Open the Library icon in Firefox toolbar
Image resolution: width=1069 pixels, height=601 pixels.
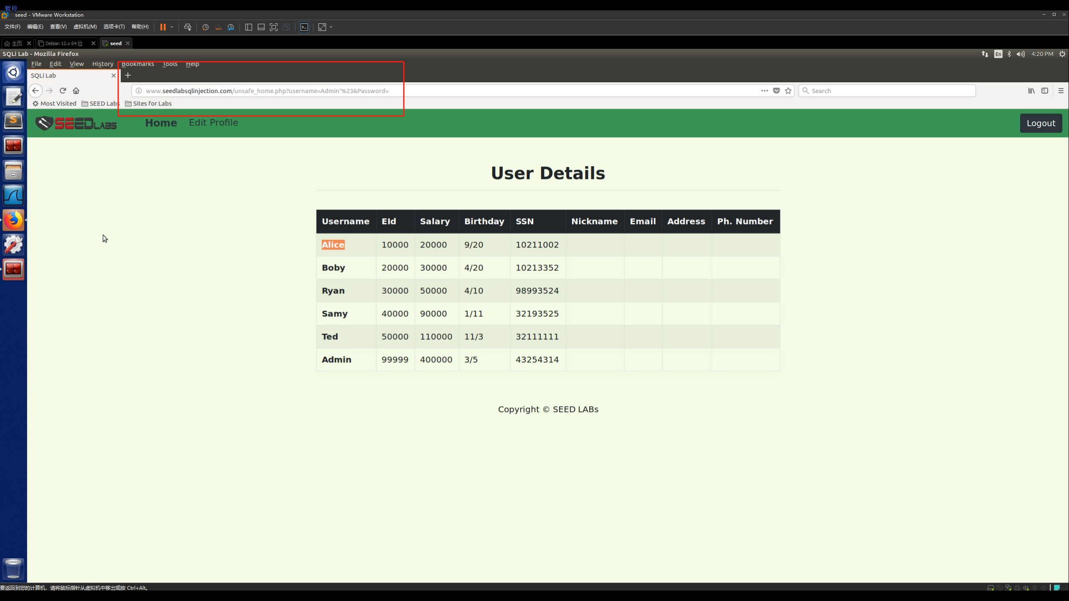(1031, 91)
